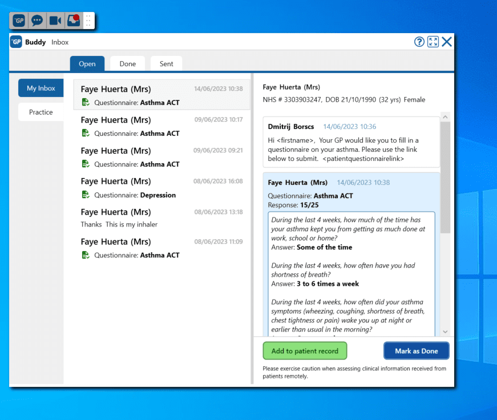The height and width of the screenshot is (420, 497).
Task: Switch to the Done tab
Action: 127,63
